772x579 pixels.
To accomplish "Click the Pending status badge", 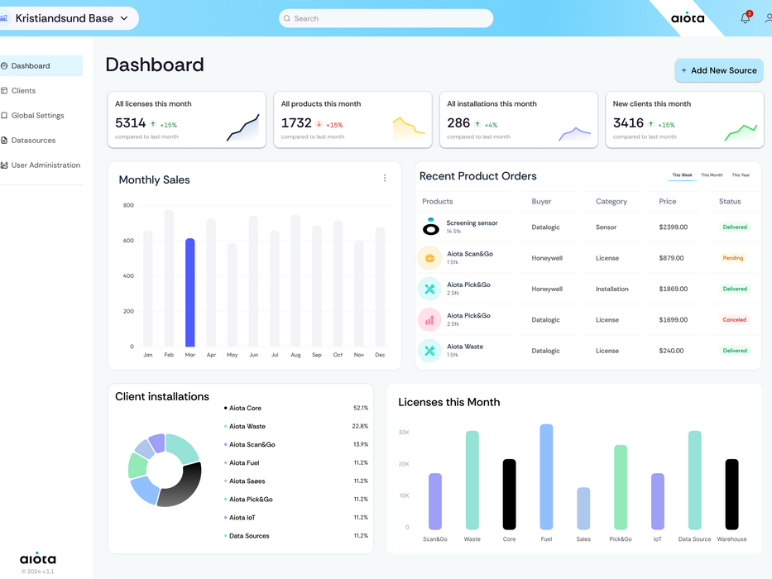I will pyautogui.click(x=732, y=258).
